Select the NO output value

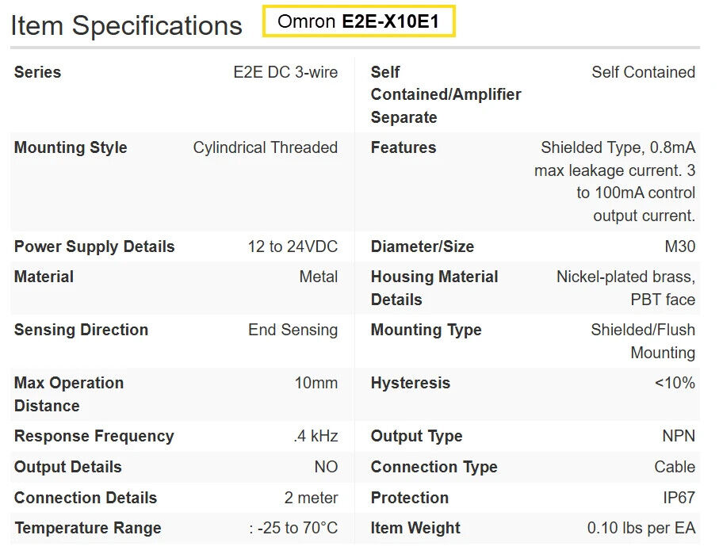[x=326, y=467]
